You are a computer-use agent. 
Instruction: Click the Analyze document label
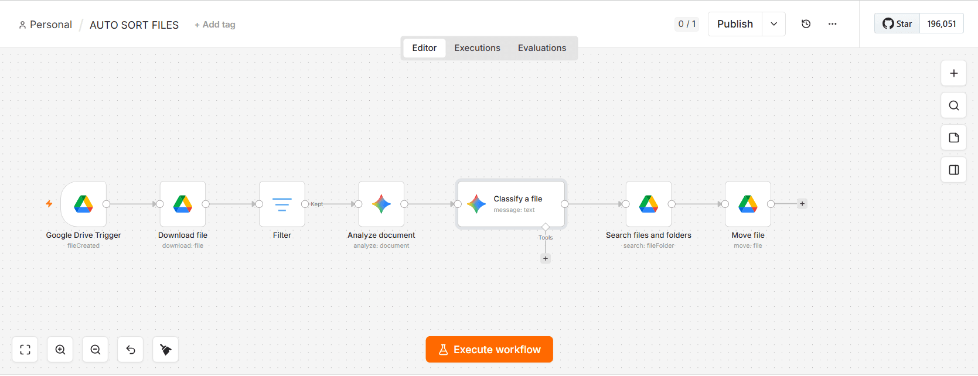381,235
